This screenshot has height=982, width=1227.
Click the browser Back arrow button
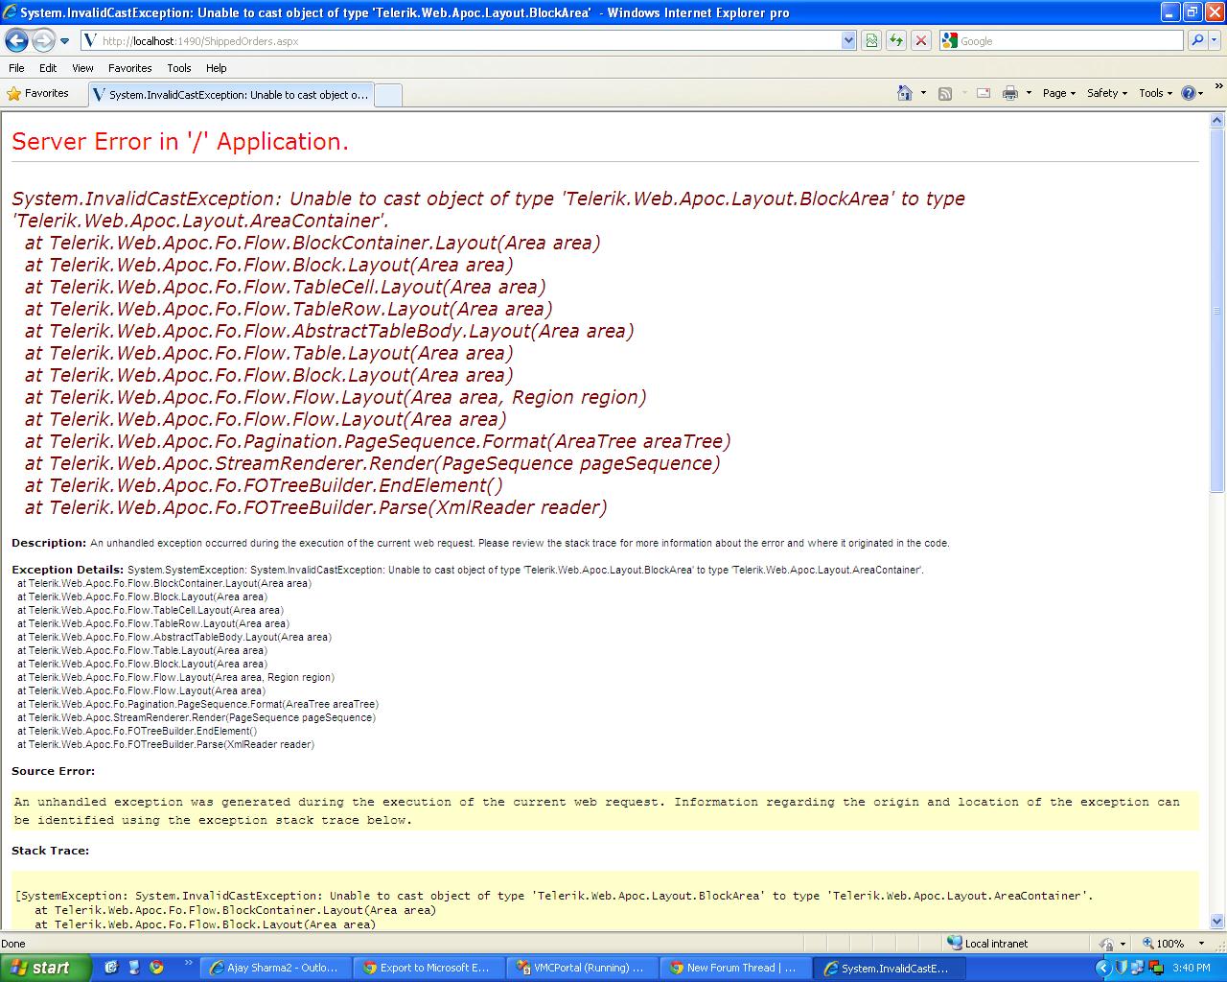tap(16, 40)
